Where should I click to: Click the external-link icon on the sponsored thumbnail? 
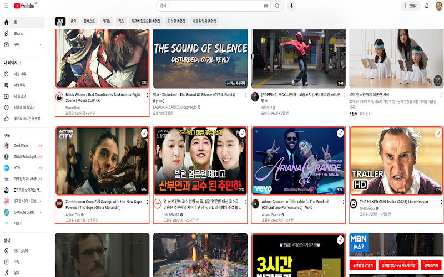(x=437, y=80)
